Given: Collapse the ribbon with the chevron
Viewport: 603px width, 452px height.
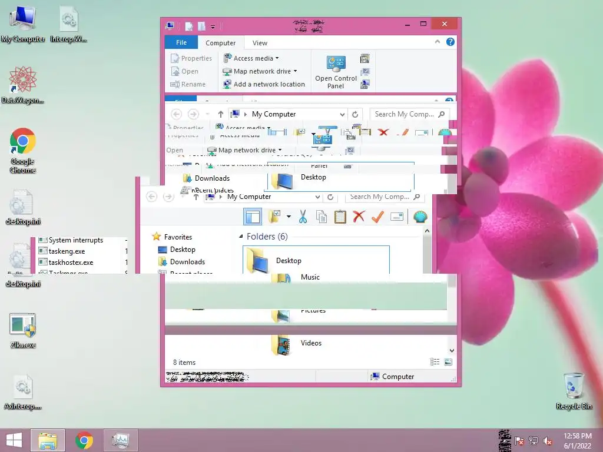Looking at the screenshot, I should [x=438, y=42].
